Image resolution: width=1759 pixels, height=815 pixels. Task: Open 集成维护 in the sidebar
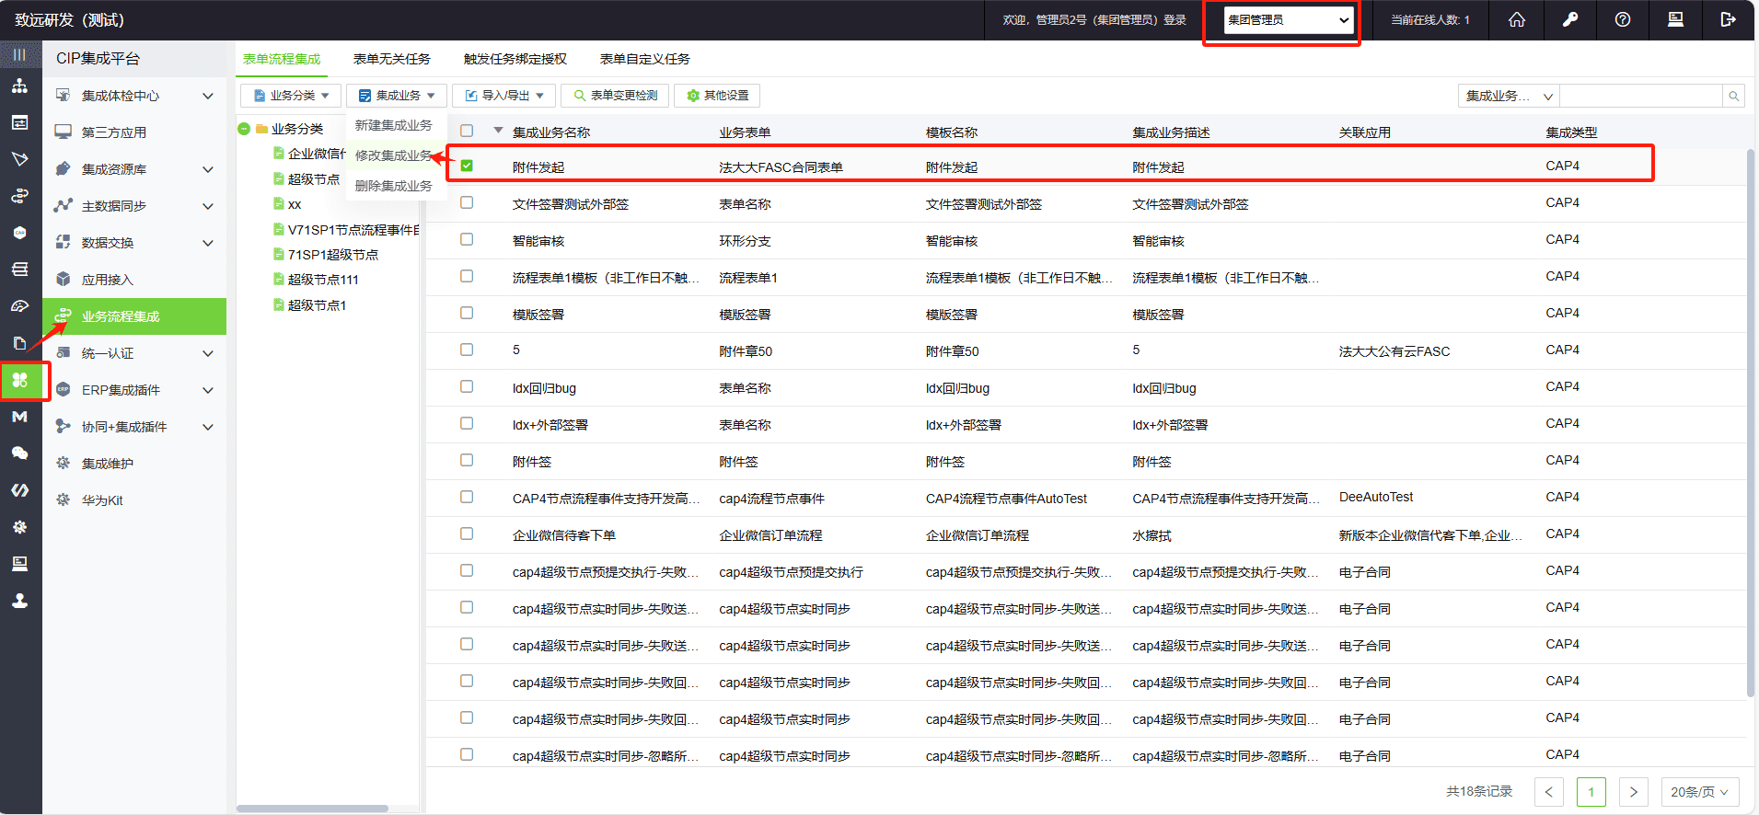(134, 464)
